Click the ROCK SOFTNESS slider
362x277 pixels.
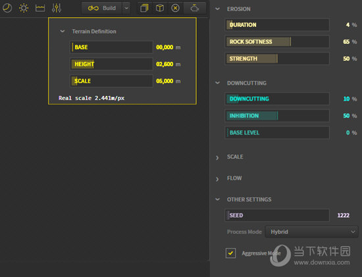pyautogui.click(x=277, y=42)
